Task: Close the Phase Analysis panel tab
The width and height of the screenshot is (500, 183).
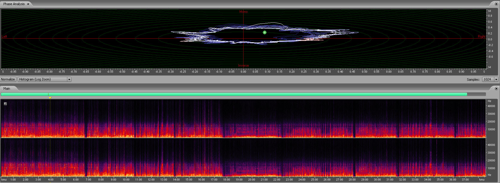Action: click(28, 4)
